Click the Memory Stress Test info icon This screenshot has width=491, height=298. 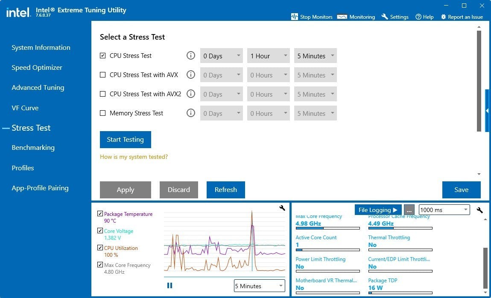tap(191, 113)
